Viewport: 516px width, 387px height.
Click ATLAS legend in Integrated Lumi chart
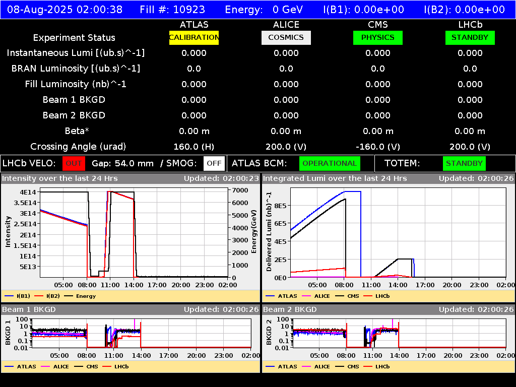click(x=282, y=296)
